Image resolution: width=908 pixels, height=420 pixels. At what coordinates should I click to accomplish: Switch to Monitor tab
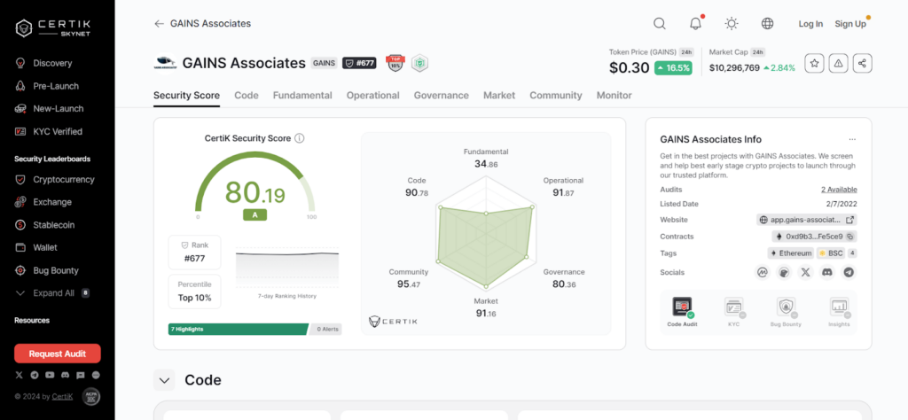pos(614,96)
